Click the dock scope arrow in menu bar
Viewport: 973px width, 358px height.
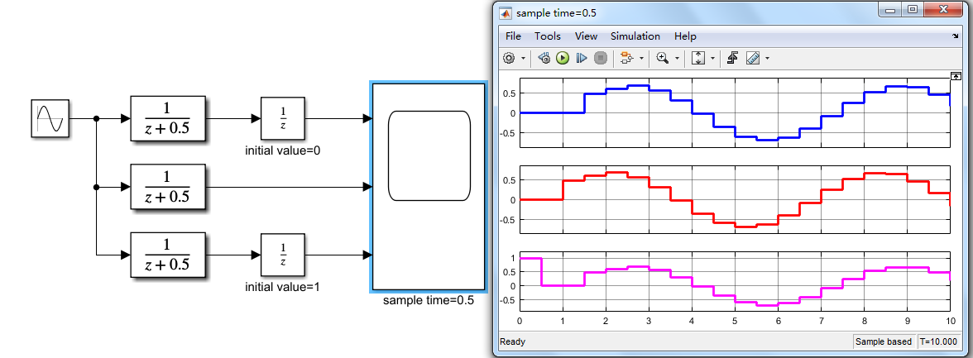[955, 36]
